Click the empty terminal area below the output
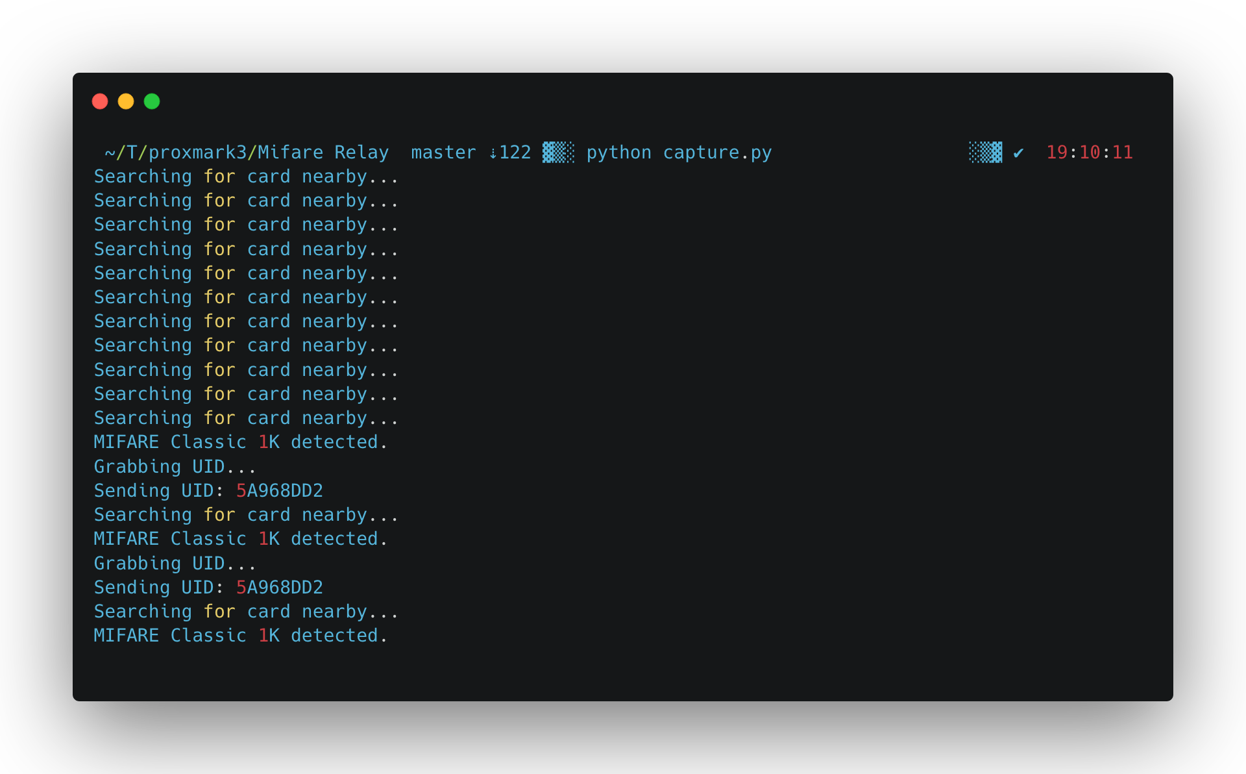This screenshot has width=1246, height=774. 623,672
